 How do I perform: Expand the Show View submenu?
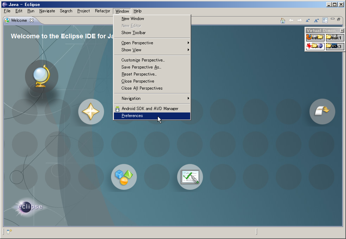tap(152, 50)
